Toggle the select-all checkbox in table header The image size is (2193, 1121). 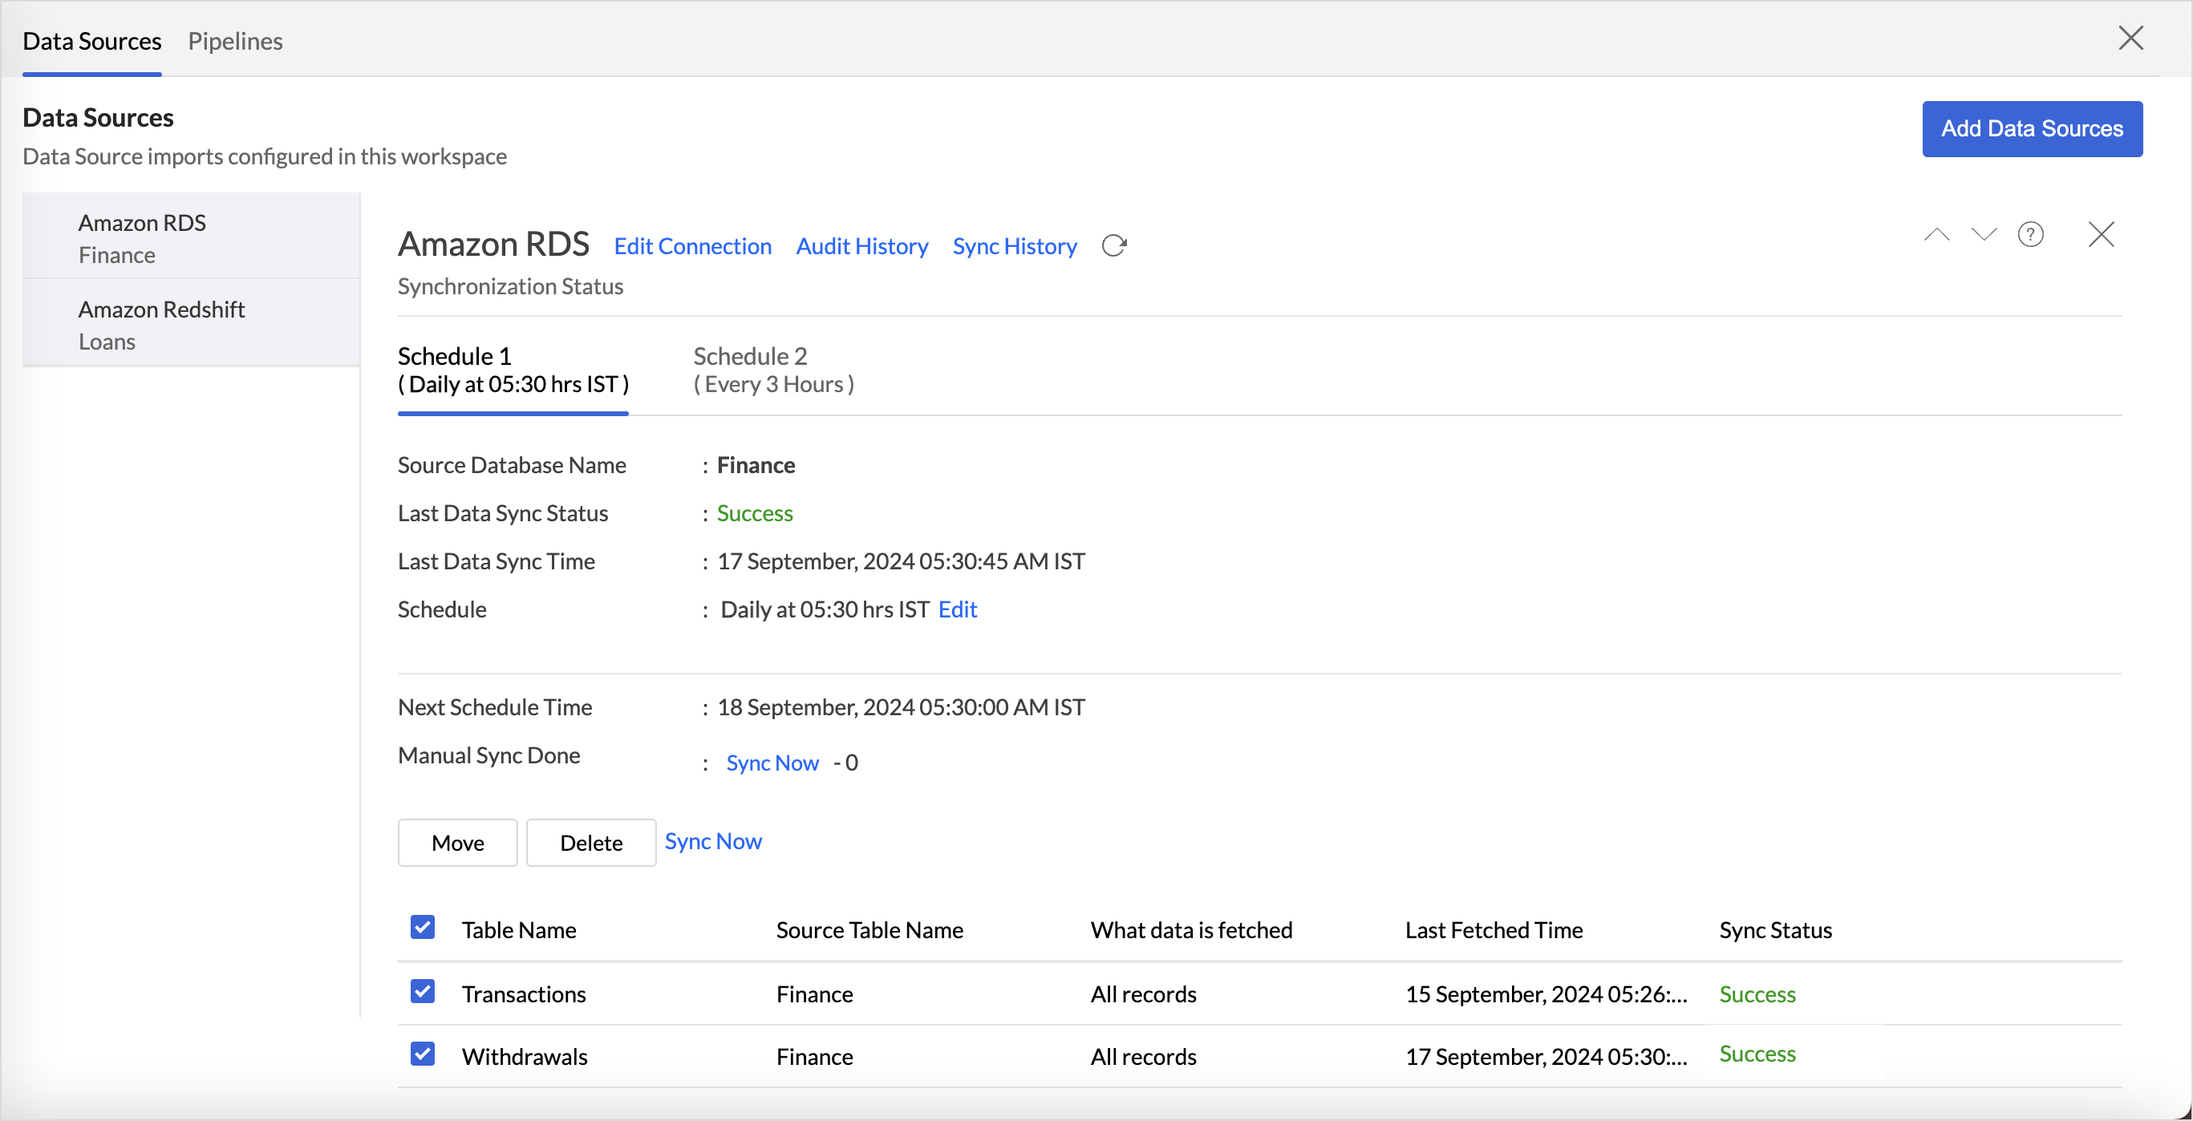[x=422, y=928]
